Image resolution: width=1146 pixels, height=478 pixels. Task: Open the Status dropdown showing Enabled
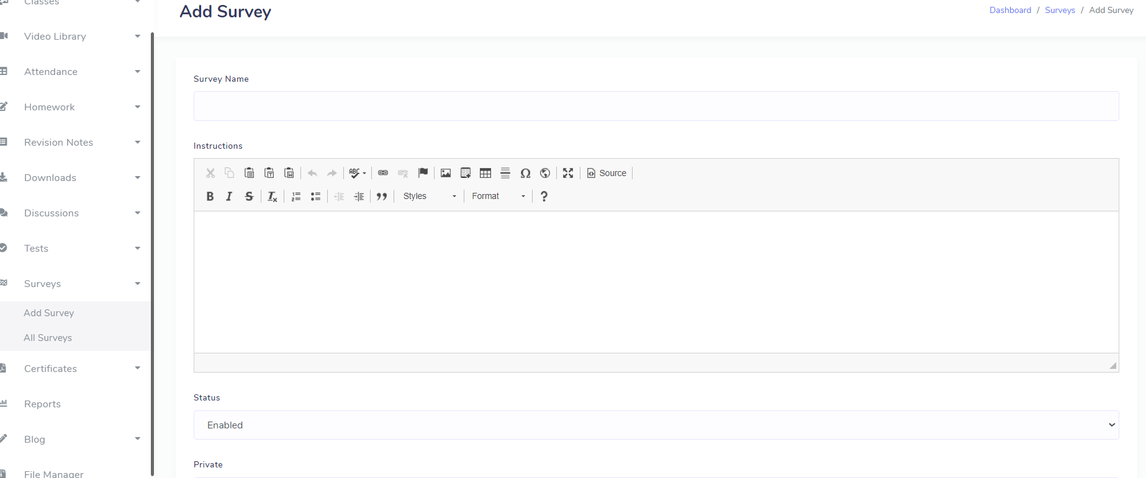tap(656, 425)
